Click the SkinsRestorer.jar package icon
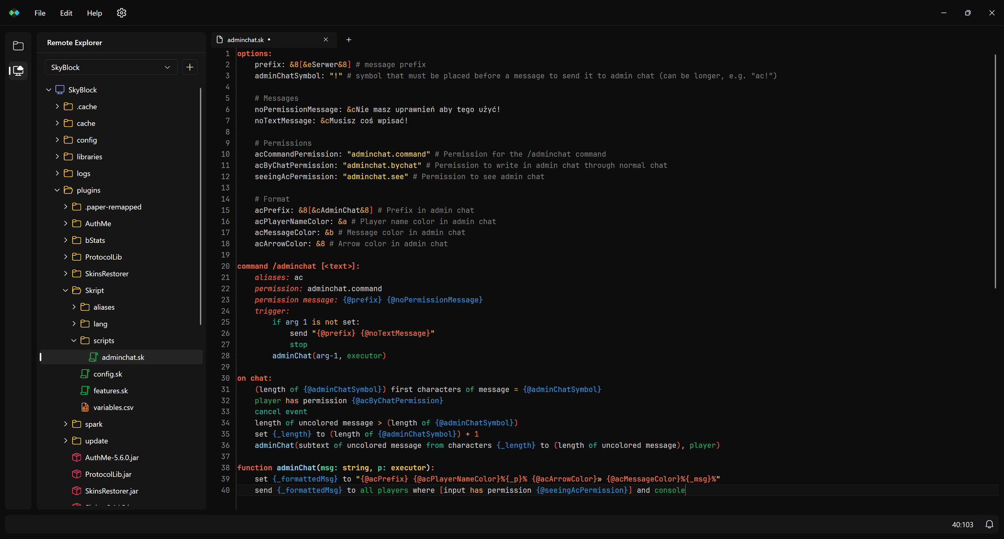The width and height of the screenshot is (1004, 539). click(x=76, y=491)
